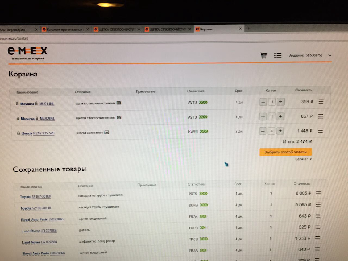Open photo icon for Masuma MU026NL wiper
348x261 pixels.
pos(119,117)
